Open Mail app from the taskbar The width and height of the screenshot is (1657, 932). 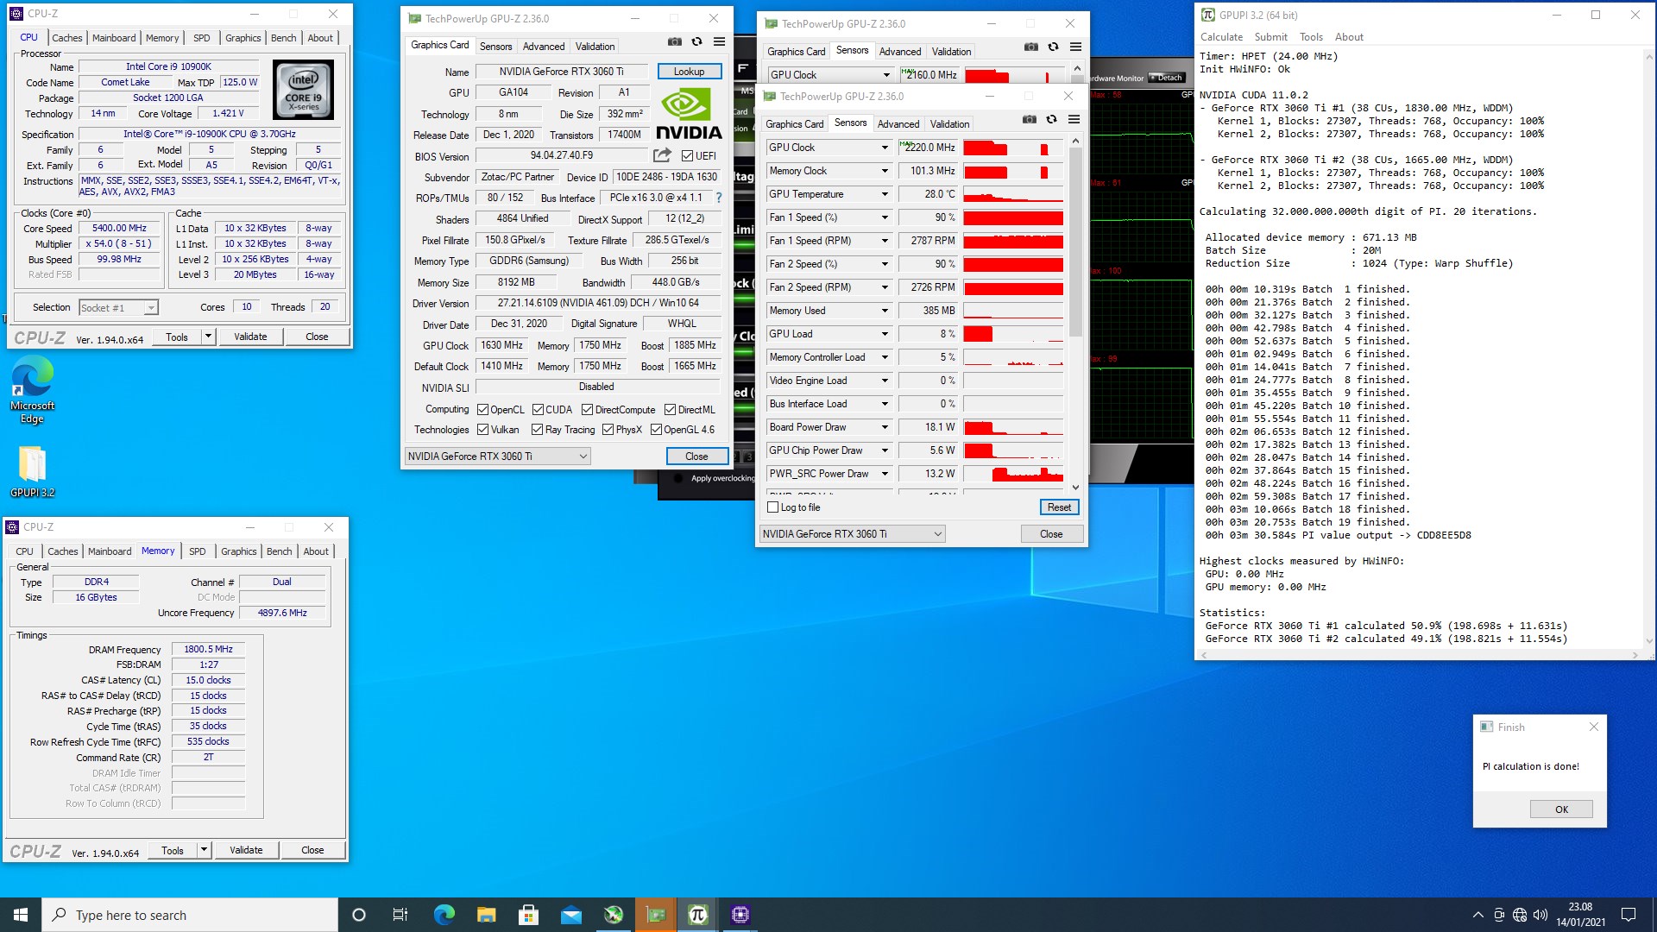pyautogui.click(x=570, y=915)
